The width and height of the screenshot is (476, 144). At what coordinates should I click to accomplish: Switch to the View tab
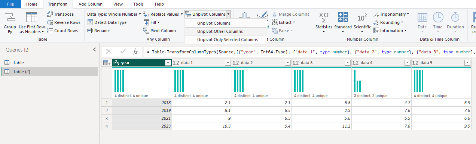(118, 4)
